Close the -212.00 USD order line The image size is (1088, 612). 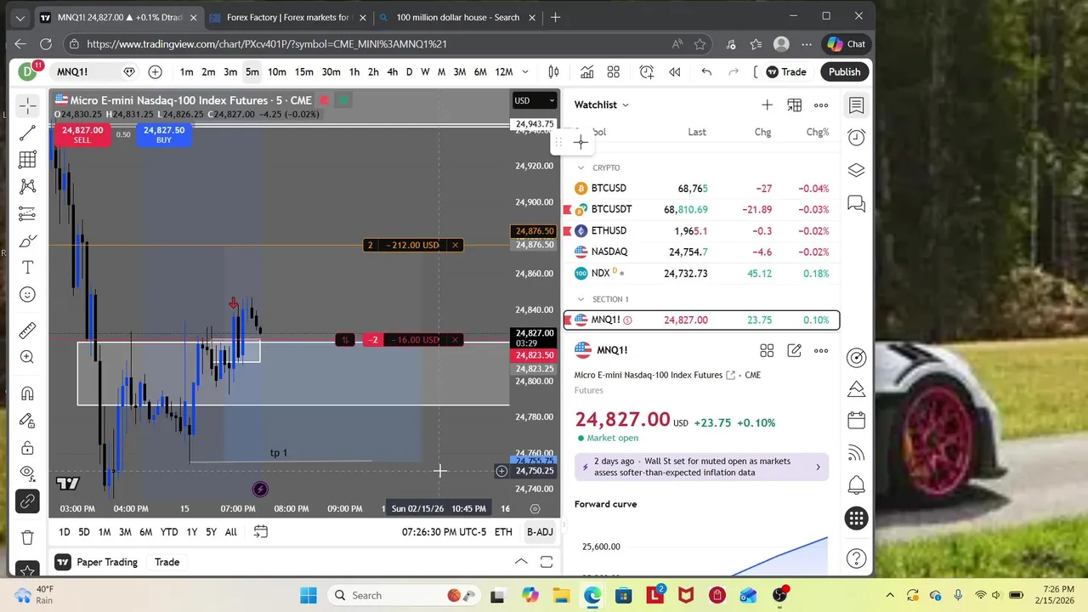click(x=455, y=245)
